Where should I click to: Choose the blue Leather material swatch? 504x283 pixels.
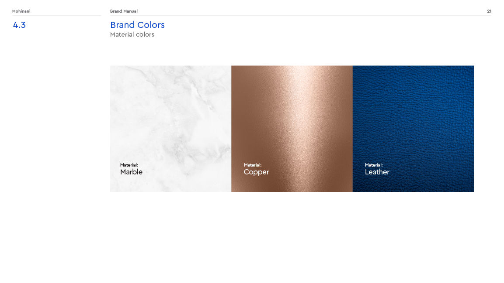413,129
